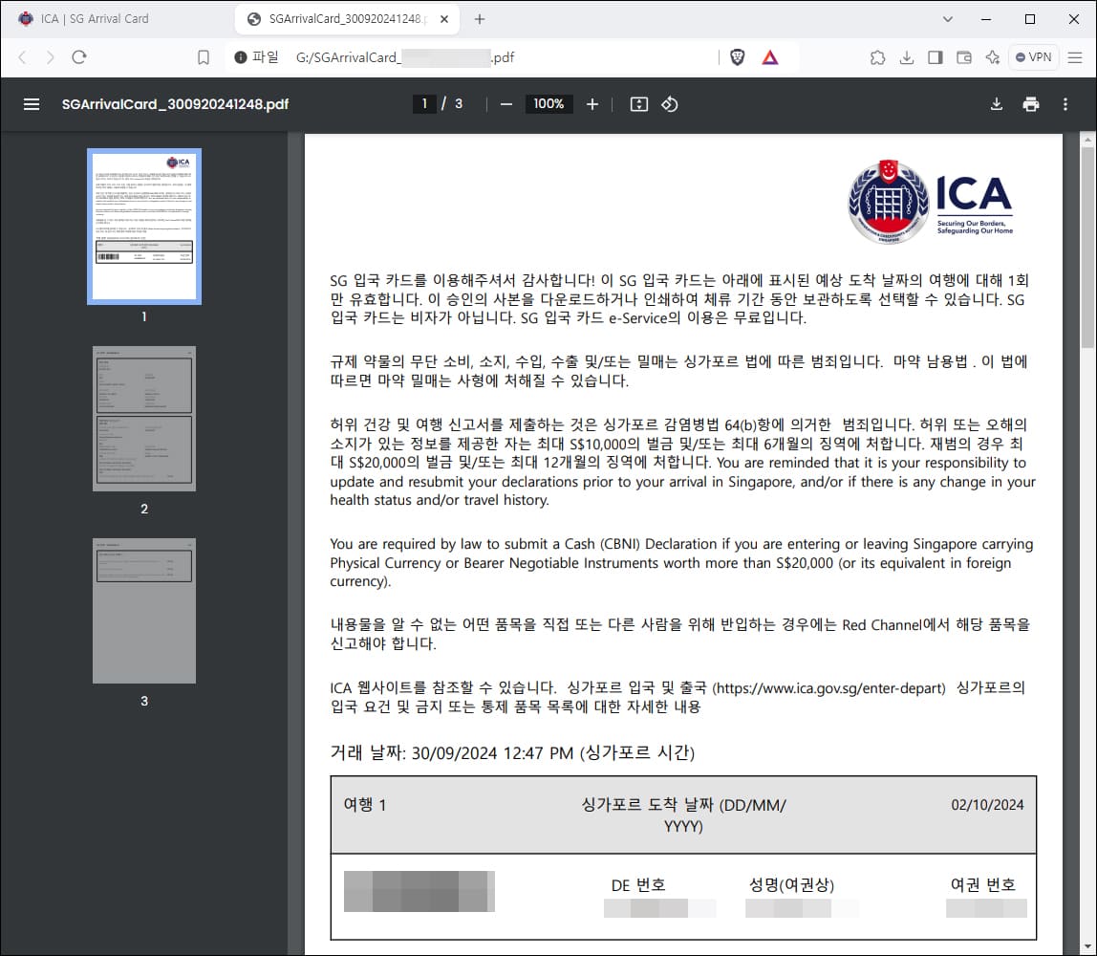Open the PDF thumbnail menu via hamburger icon

pos(32,104)
